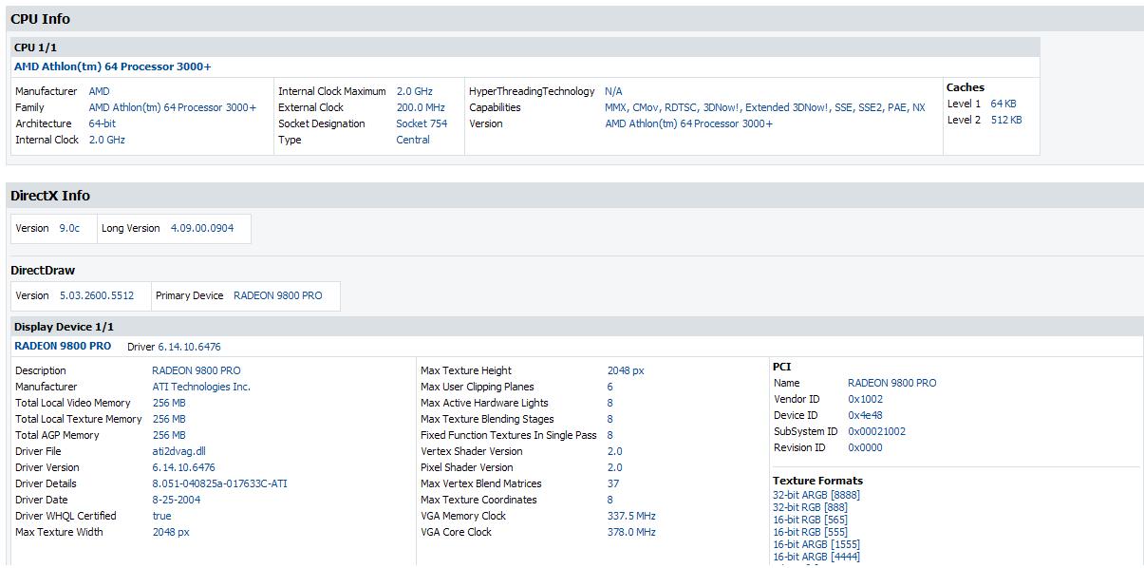This screenshot has width=1144, height=568.
Task: Click texture format 16-bit ARGB [1555]
Action: (x=816, y=544)
